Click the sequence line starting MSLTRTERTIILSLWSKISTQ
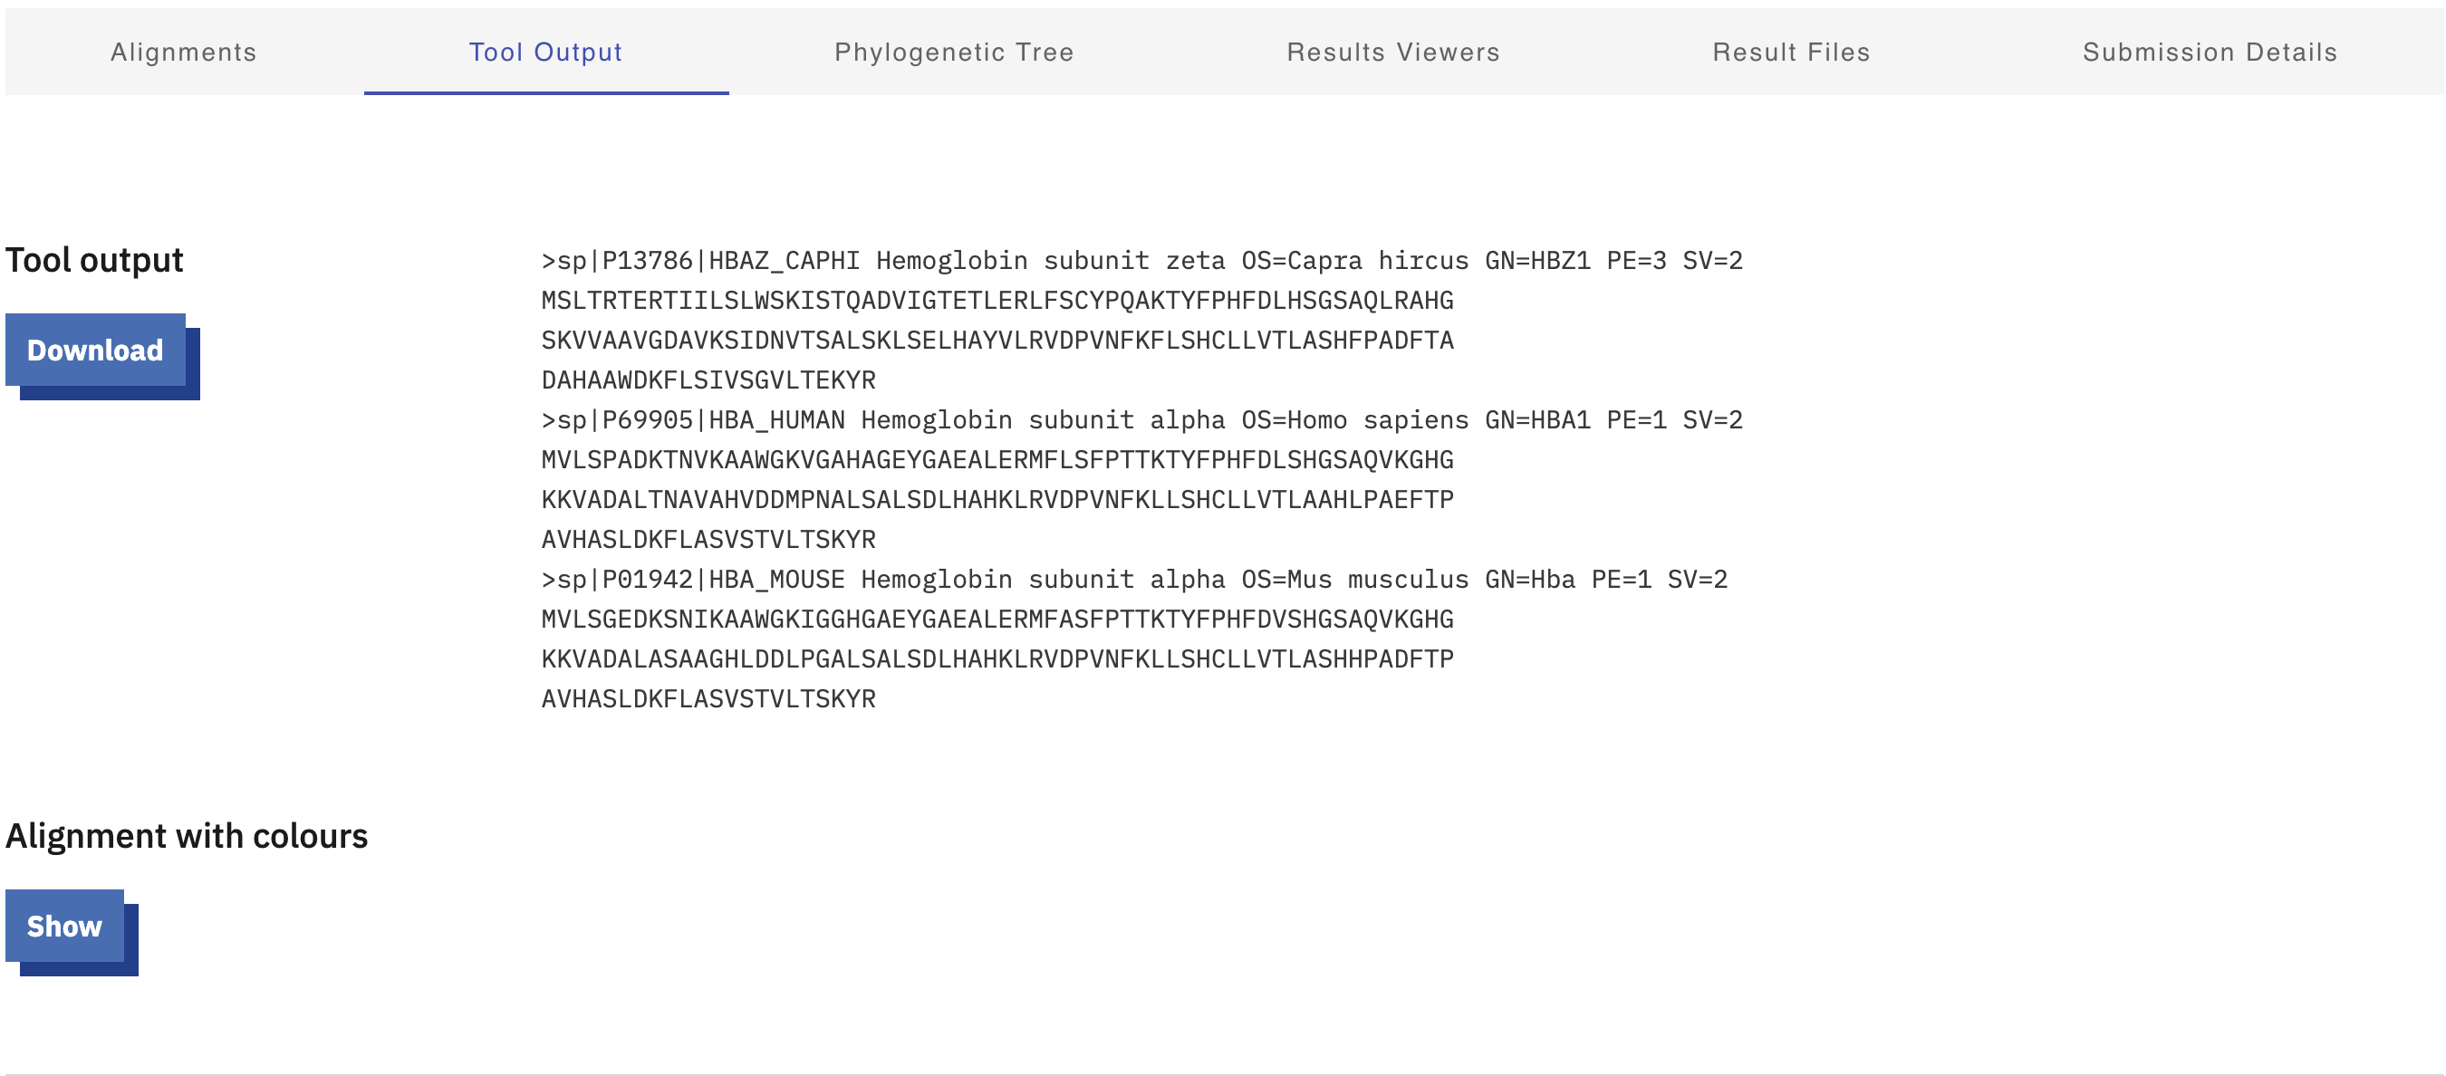This screenshot has height=1076, width=2446. (x=997, y=300)
